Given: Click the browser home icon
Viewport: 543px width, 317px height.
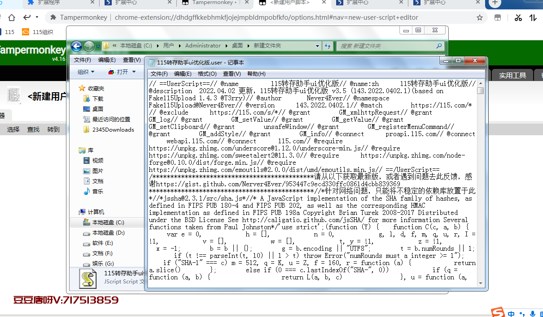Looking at the screenshot, I should [12, 17].
